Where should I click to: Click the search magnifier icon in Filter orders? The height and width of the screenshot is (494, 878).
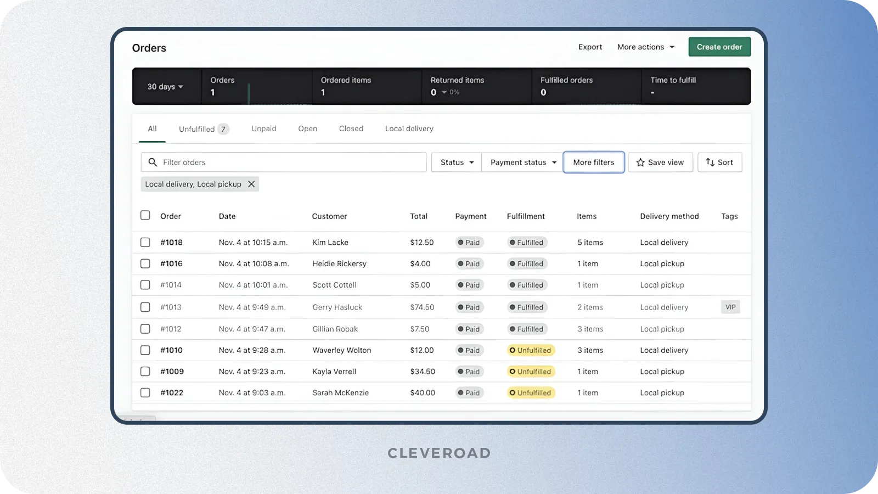[153, 162]
